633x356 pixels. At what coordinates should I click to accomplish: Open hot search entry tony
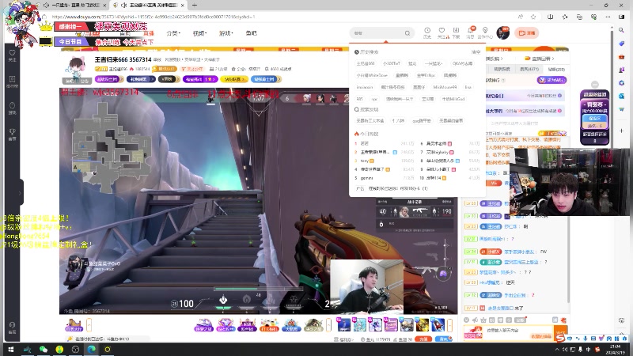click(x=365, y=161)
